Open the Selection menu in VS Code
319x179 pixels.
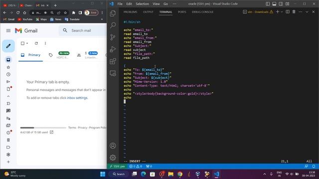142,3
